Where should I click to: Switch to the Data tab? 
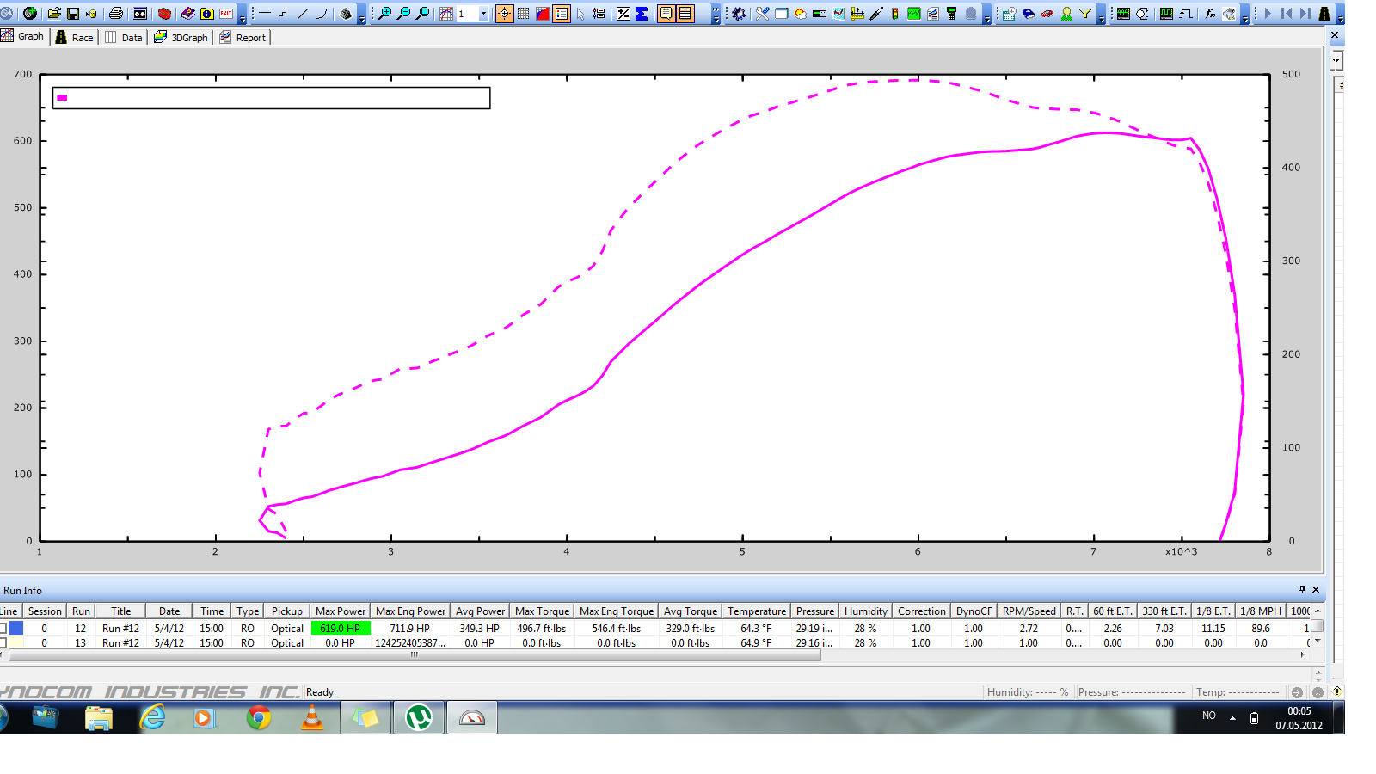tap(123, 37)
